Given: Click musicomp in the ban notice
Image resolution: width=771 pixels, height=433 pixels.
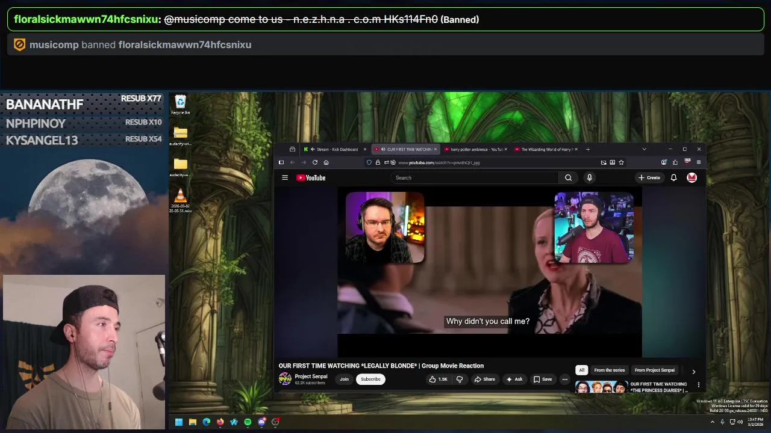Looking at the screenshot, I should [54, 45].
